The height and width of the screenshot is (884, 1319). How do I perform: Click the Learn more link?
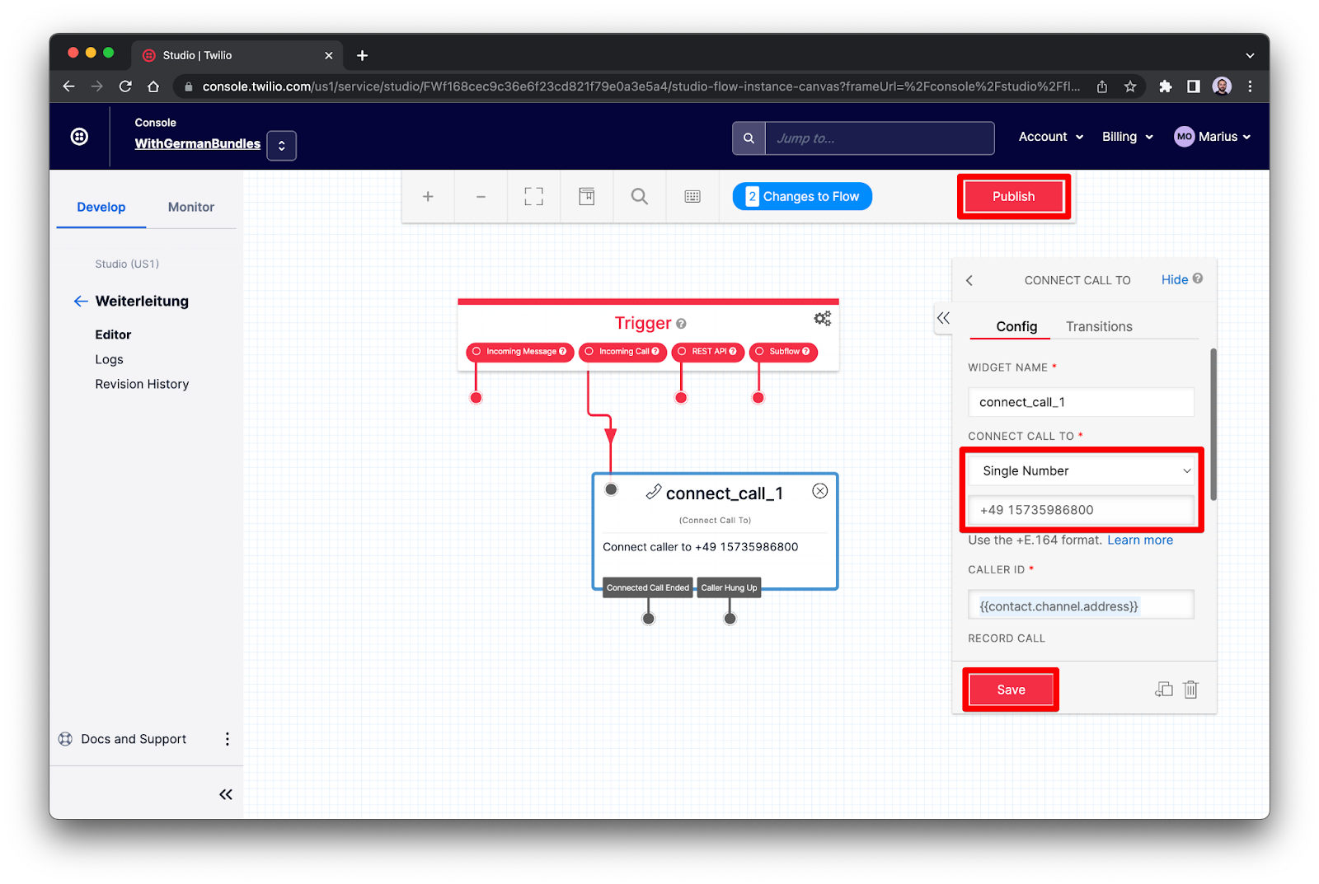(1139, 540)
